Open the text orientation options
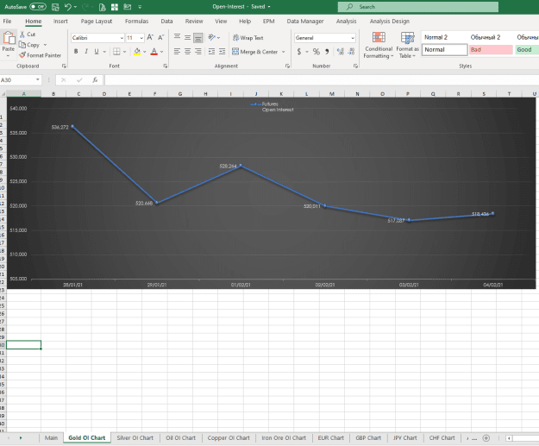The width and height of the screenshot is (539, 446). click(x=214, y=37)
